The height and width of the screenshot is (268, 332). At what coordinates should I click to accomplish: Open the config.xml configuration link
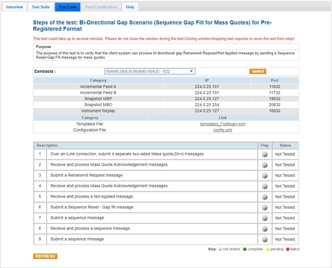222,130
